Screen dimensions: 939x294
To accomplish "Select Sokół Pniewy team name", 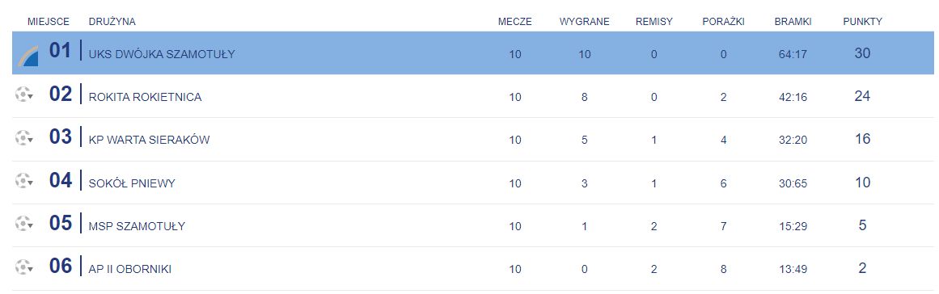I will point(132,183).
